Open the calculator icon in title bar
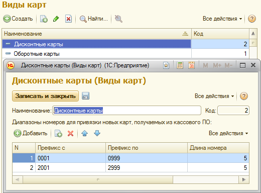261x193 pixels. coord(180,65)
